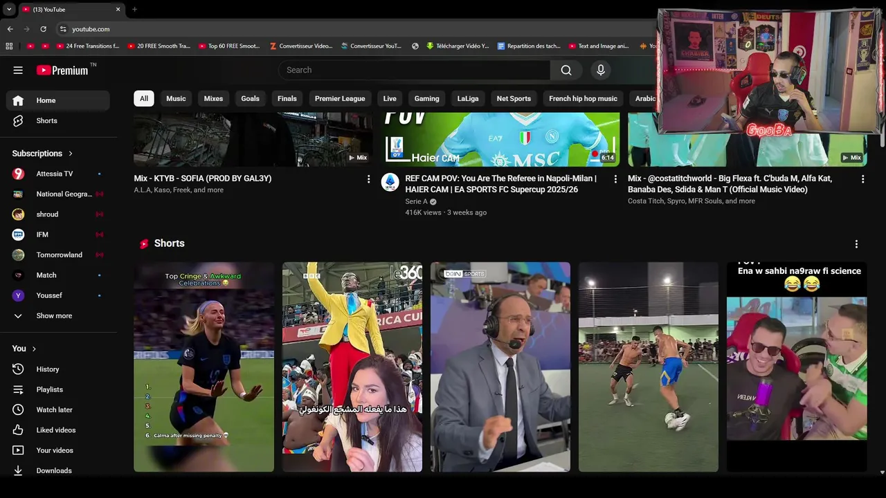886x498 pixels.
Task: Open the National Geographic subscription
Action: [x=57, y=194]
